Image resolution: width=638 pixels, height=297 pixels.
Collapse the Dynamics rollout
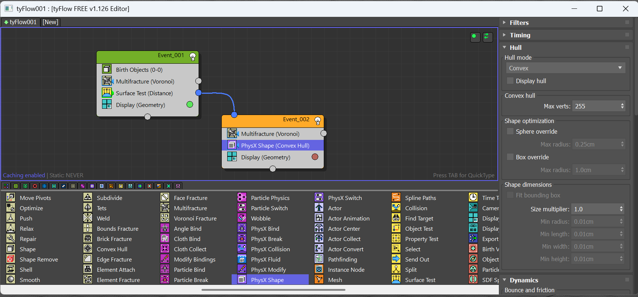click(505, 280)
